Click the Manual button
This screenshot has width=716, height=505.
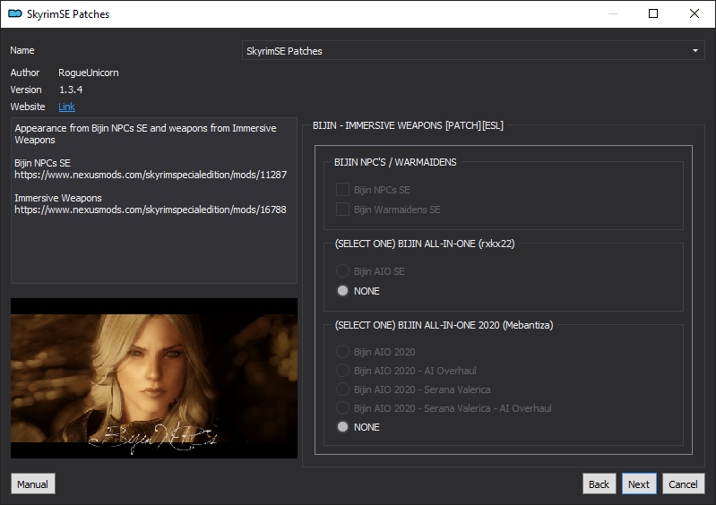pos(33,484)
